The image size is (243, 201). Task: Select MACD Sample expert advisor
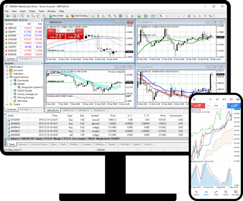[25, 91]
